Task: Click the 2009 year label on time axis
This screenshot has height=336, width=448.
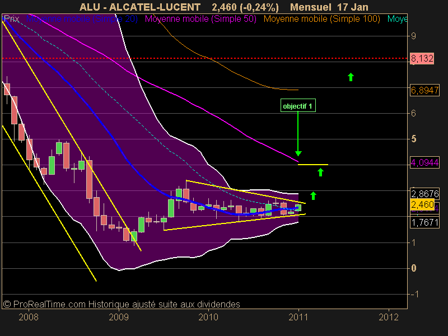Action: [119, 317]
